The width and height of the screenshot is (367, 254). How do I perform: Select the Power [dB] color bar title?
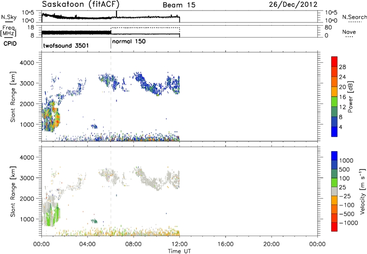[350, 97]
